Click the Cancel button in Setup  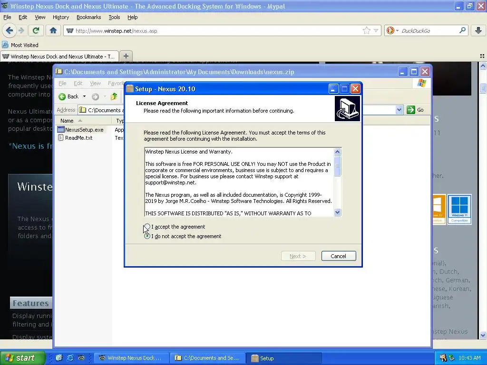click(x=339, y=256)
